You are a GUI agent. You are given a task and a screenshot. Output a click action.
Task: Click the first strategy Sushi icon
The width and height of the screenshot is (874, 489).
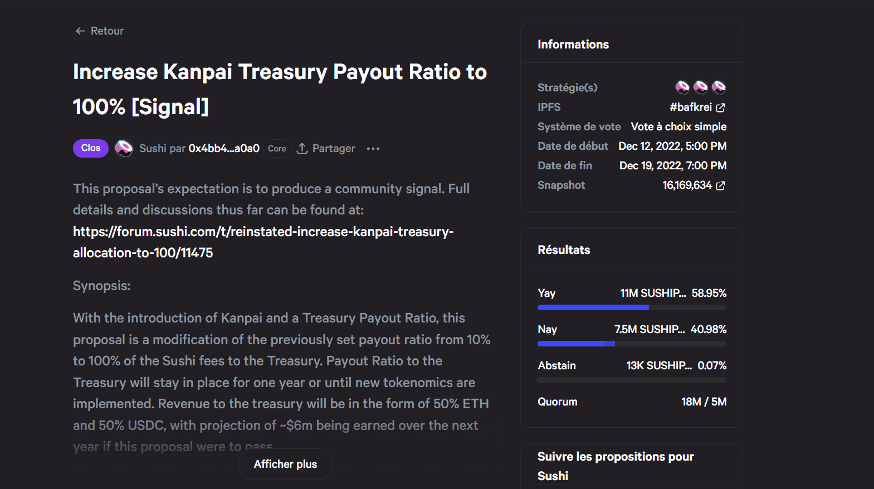point(682,87)
